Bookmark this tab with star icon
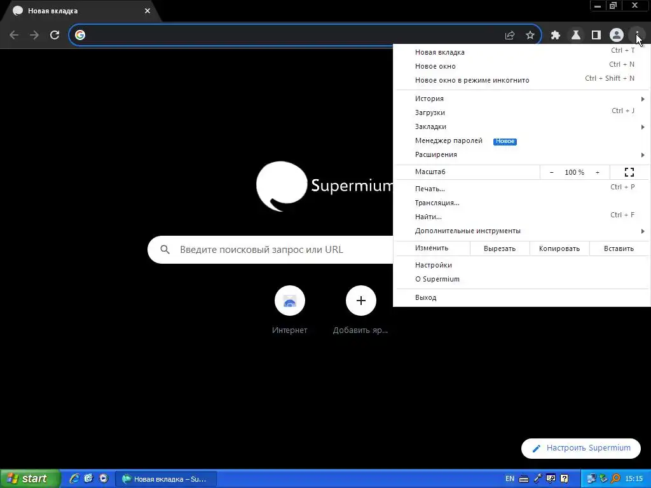This screenshot has height=488, width=651. 530,36
